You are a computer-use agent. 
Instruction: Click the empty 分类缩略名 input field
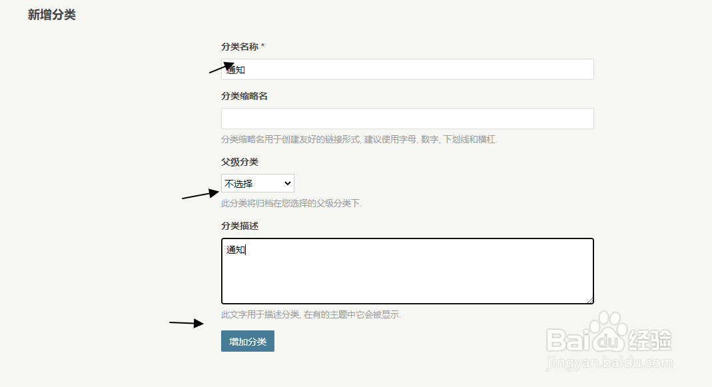click(x=408, y=119)
